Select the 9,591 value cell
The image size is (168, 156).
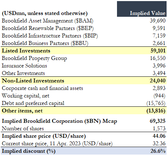(159, 28)
